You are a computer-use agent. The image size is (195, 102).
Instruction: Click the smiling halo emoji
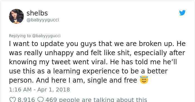pos(144,80)
